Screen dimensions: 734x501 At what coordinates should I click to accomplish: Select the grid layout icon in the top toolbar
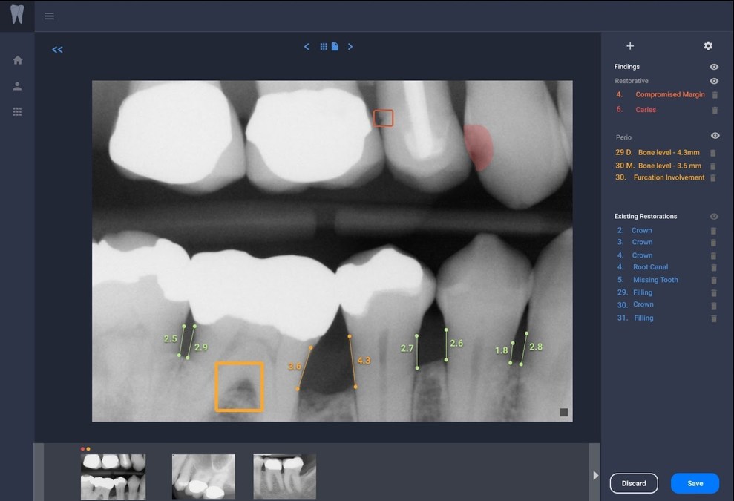(x=324, y=46)
